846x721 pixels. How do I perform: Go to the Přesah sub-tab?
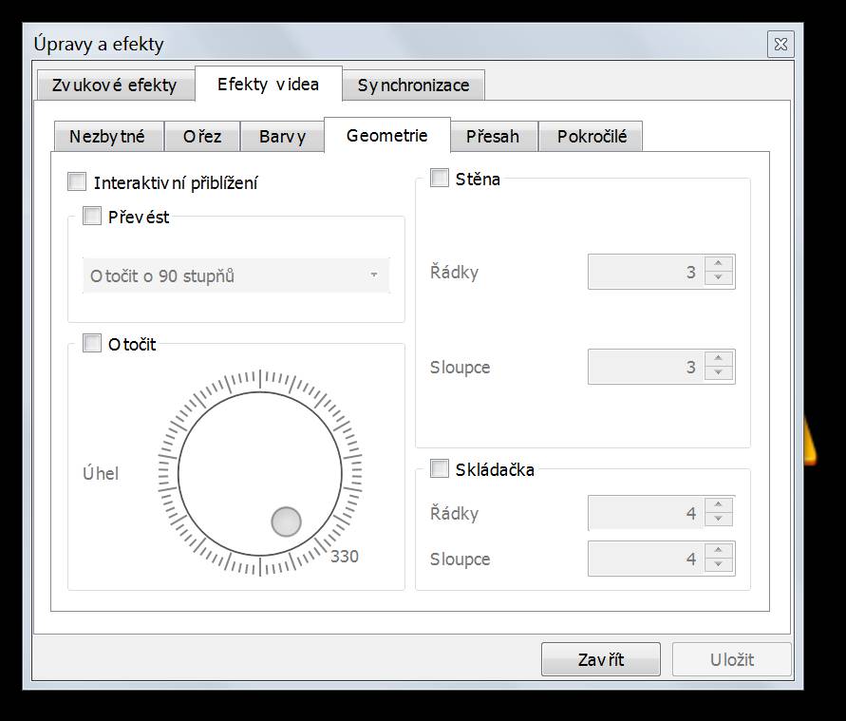(x=493, y=137)
